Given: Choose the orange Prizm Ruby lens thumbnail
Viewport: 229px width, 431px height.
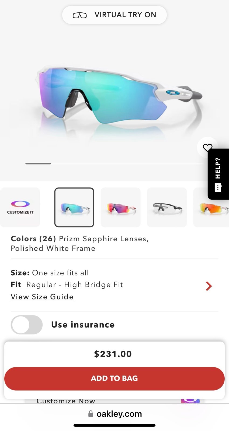Looking at the screenshot, I should pyautogui.click(x=211, y=207).
